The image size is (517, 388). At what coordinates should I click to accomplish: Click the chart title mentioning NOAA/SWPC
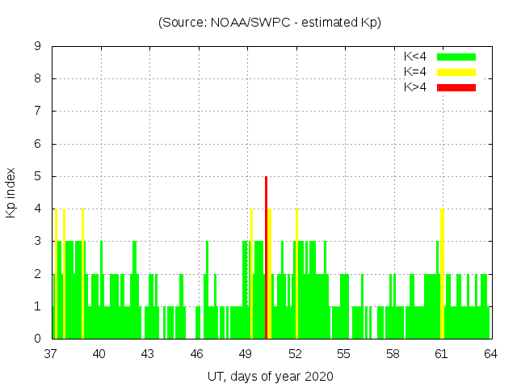pos(269,23)
